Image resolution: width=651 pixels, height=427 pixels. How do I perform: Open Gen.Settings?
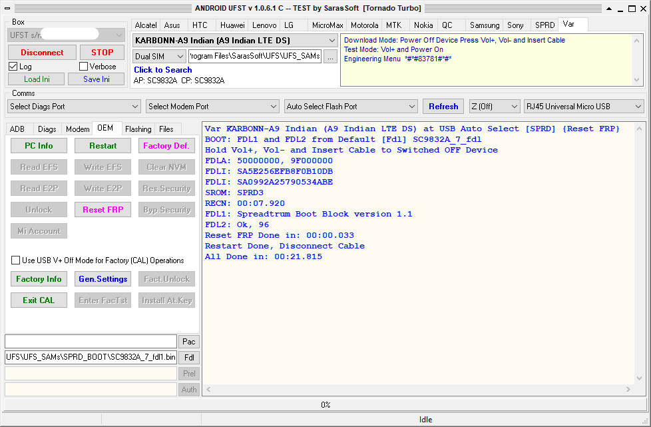pos(103,279)
